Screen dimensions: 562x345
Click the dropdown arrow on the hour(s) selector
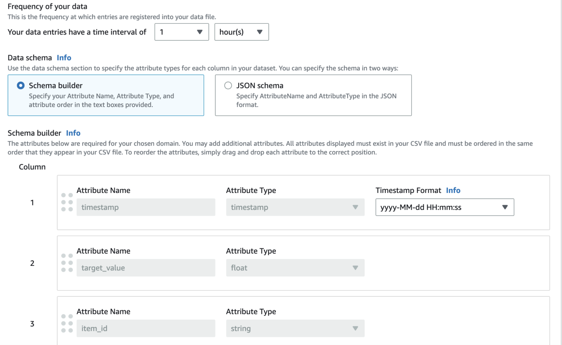click(x=260, y=32)
